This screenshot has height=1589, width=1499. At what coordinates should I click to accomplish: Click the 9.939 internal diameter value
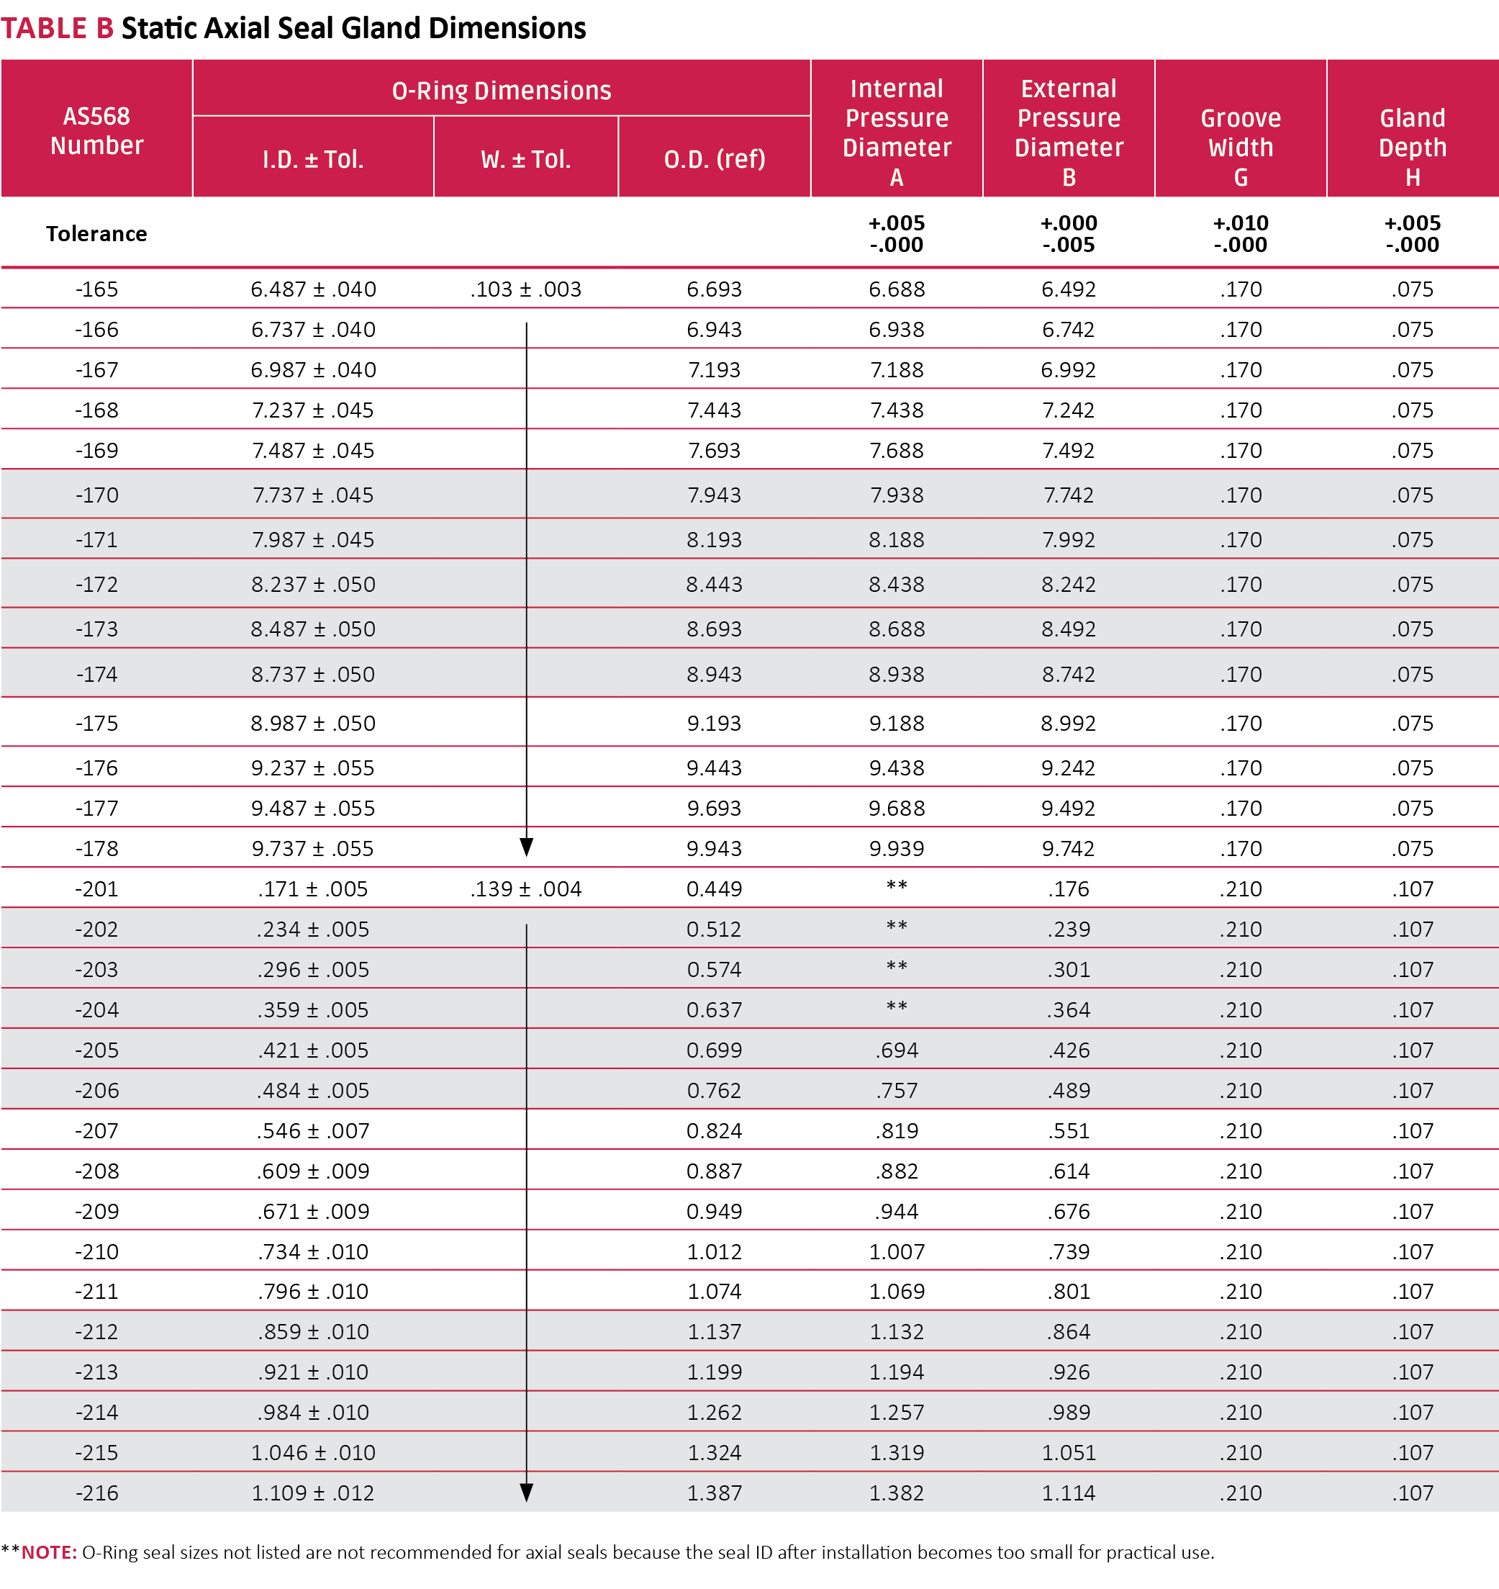pos(897,849)
